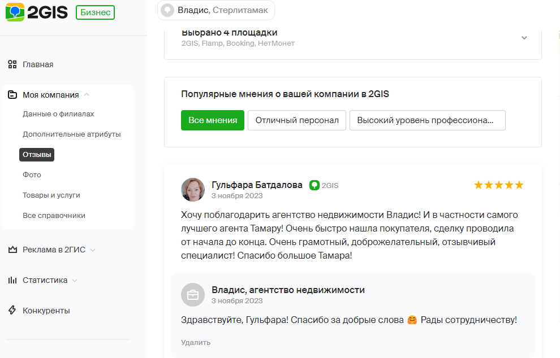Click the Реклама в 2ГИС crown icon
560x358 pixels.
click(x=12, y=250)
